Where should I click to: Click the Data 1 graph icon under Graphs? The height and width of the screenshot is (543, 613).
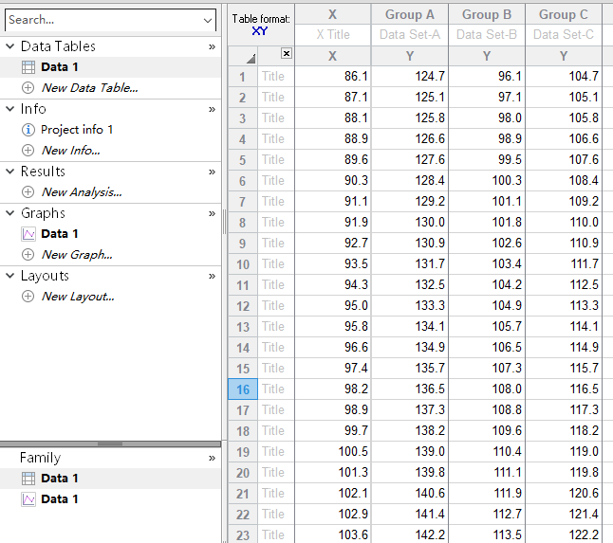pyautogui.click(x=28, y=234)
